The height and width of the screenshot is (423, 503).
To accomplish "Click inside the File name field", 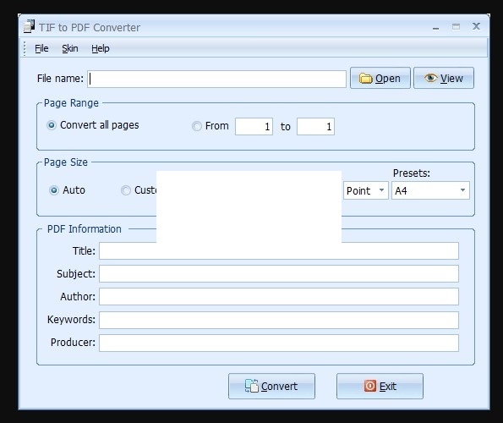I will click(217, 79).
